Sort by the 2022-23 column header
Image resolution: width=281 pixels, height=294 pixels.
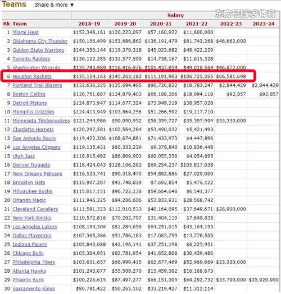(x=231, y=24)
